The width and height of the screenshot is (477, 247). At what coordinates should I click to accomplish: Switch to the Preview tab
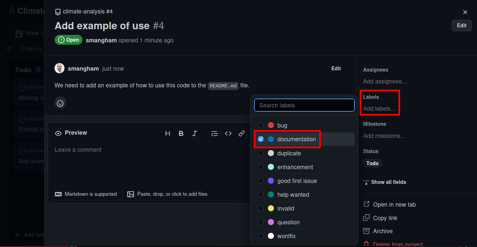pyautogui.click(x=71, y=133)
